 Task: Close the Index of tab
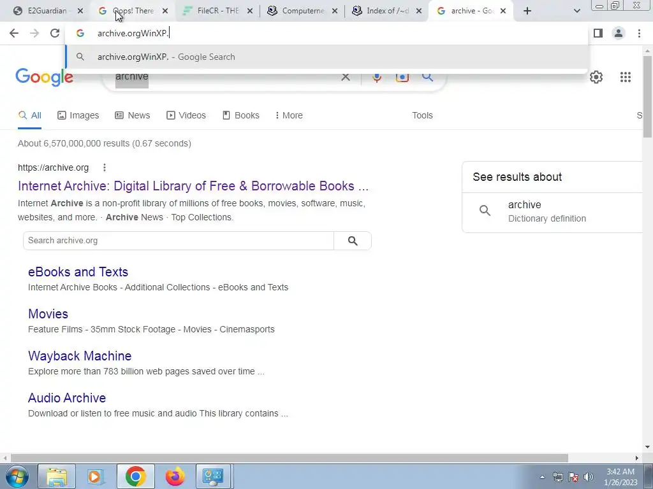pyautogui.click(x=419, y=11)
